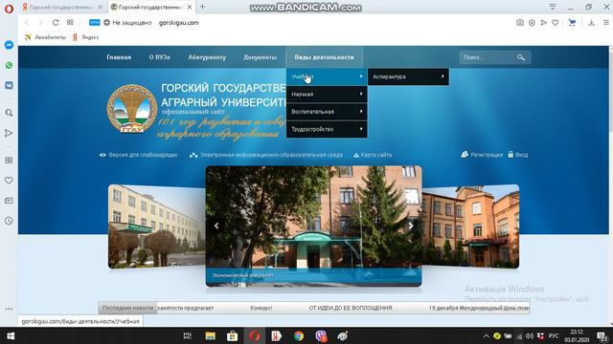This screenshot has height=344, width=613.
Task: Click the search magnifier button
Action: [521, 57]
